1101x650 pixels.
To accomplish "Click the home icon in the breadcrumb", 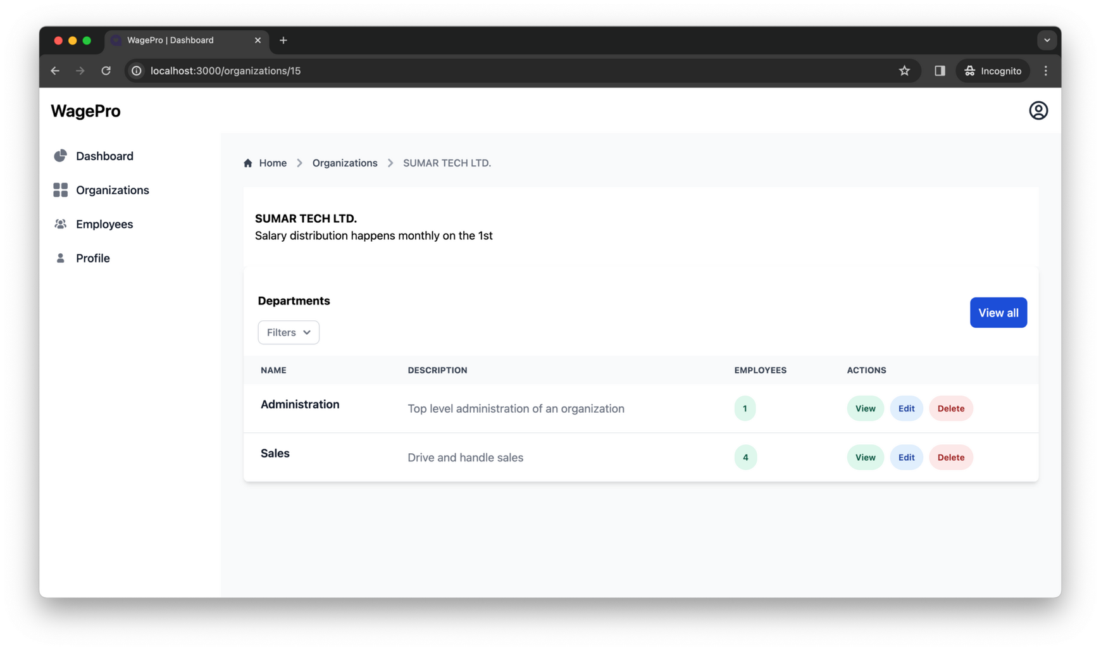I will (x=248, y=163).
